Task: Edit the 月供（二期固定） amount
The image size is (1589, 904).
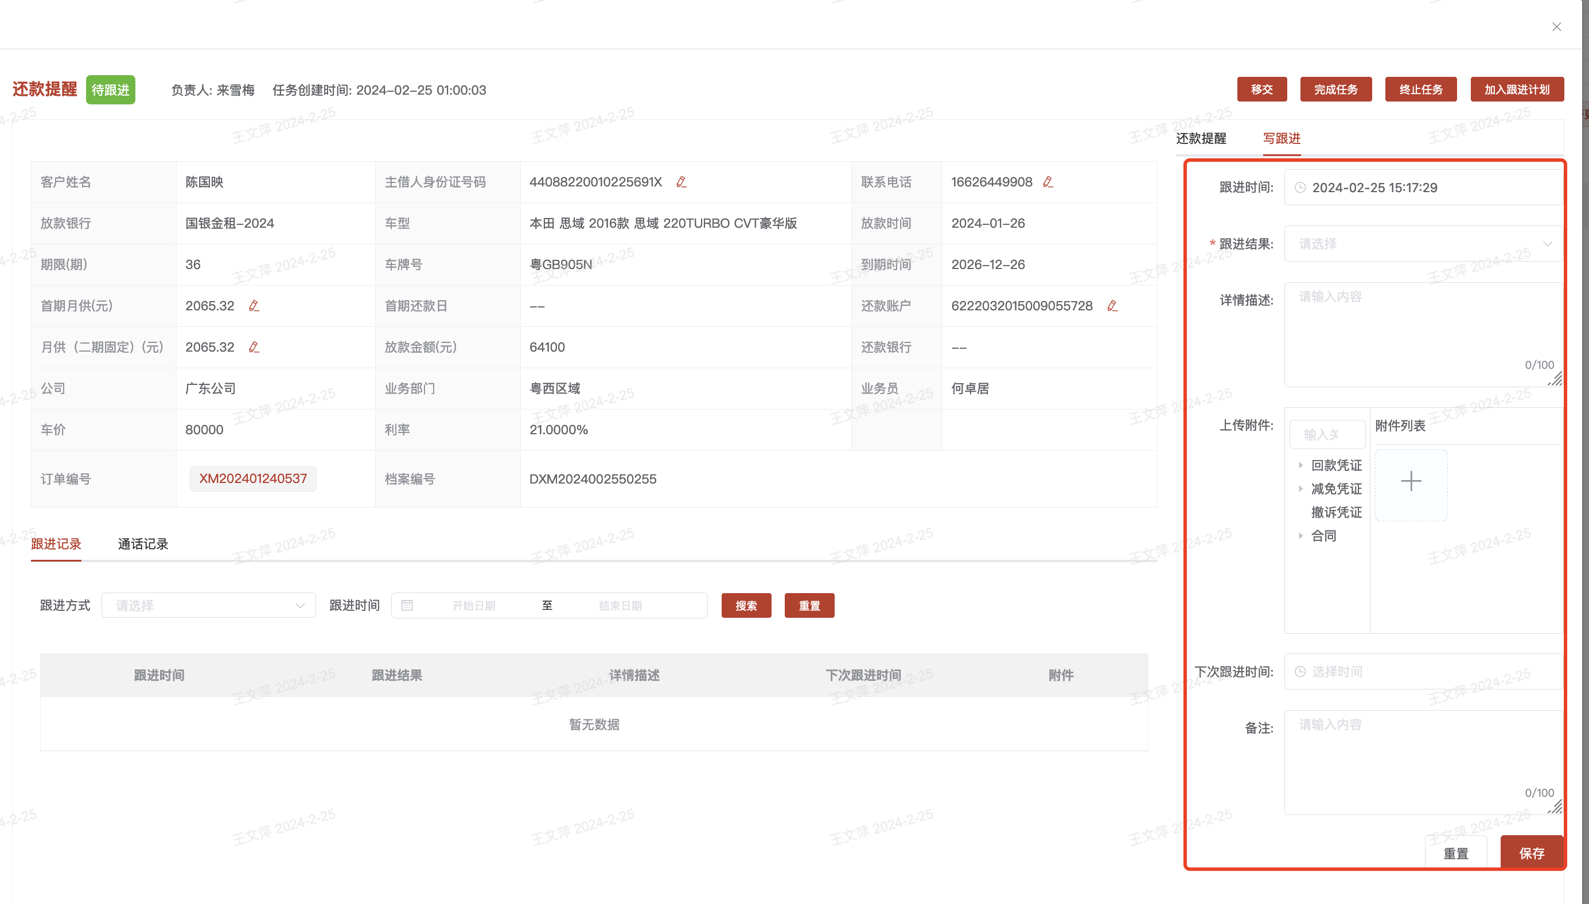Action: click(x=254, y=347)
